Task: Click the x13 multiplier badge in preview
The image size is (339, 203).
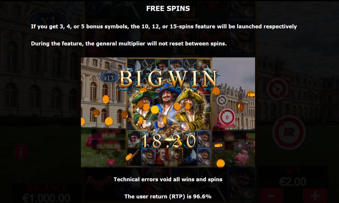Action: click(x=109, y=78)
